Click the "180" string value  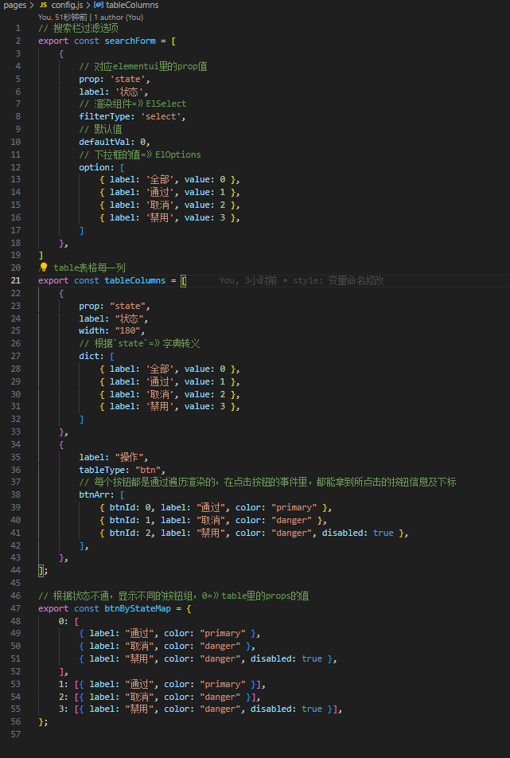click(127, 330)
